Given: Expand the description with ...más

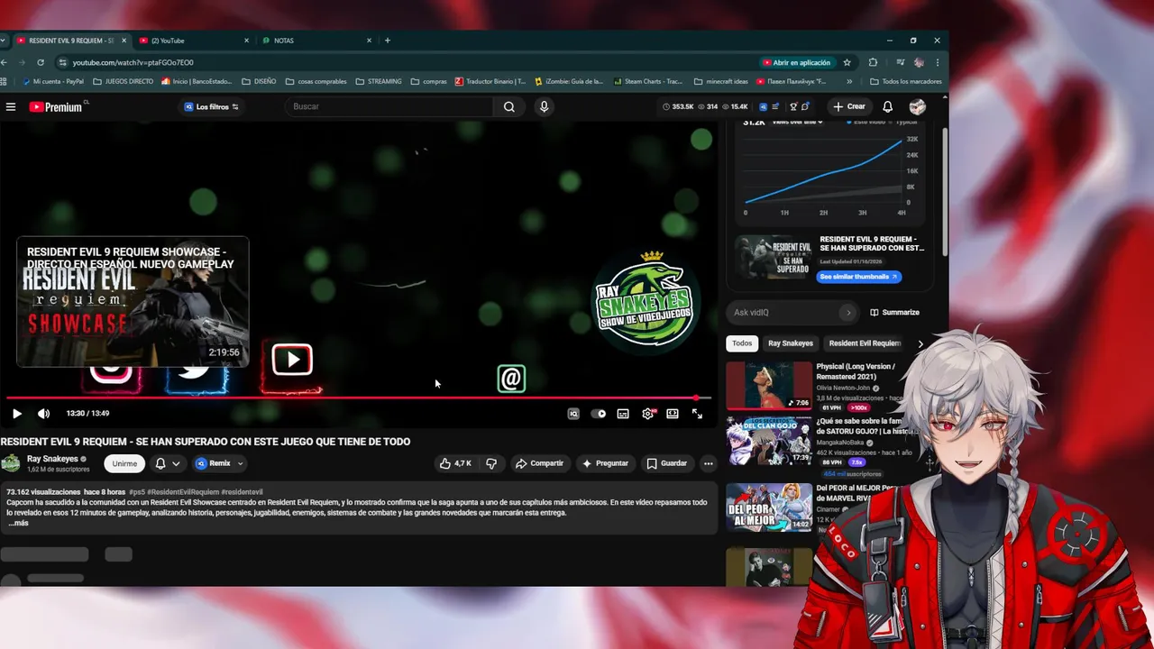Looking at the screenshot, I should [18, 523].
